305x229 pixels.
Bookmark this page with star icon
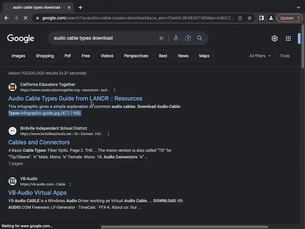tap(250, 18)
